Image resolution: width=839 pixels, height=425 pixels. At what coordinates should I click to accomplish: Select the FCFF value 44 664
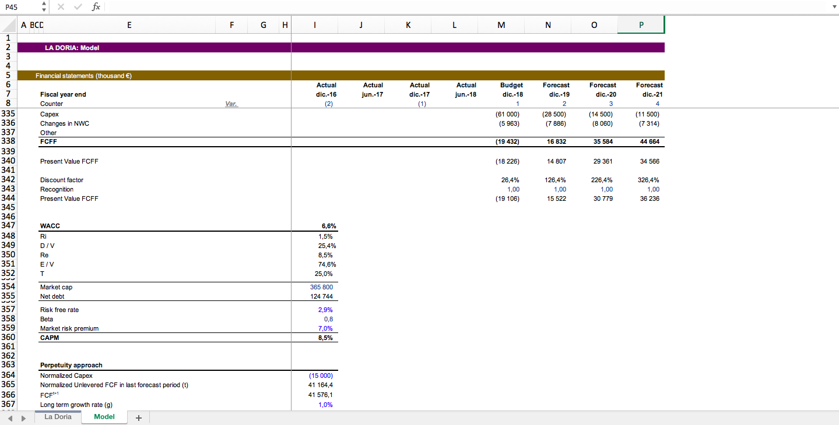(650, 141)
